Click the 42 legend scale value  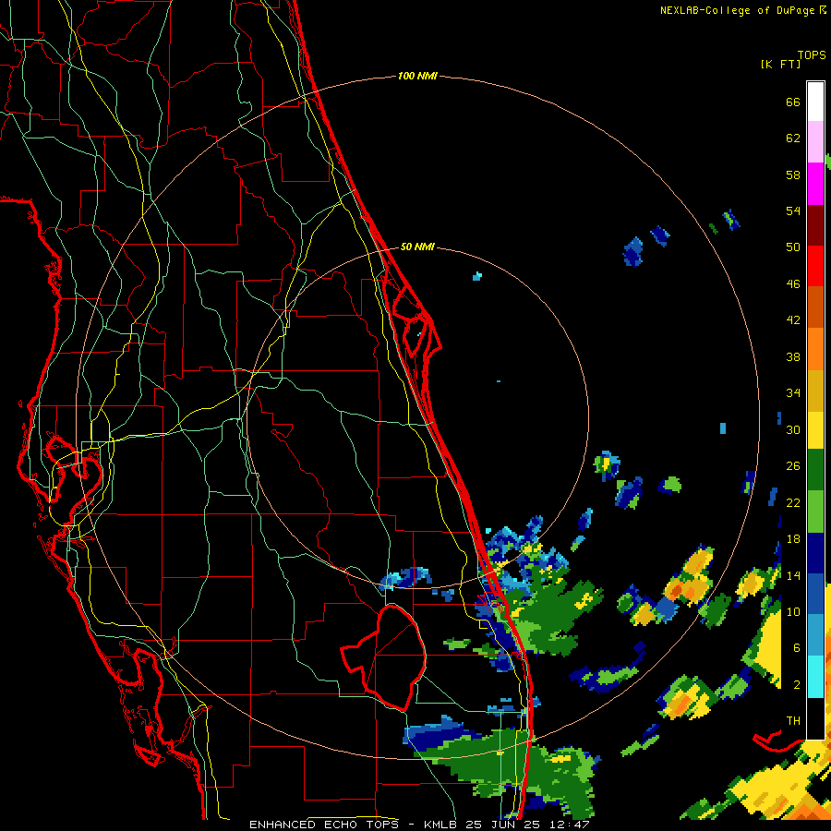point(793,319)
